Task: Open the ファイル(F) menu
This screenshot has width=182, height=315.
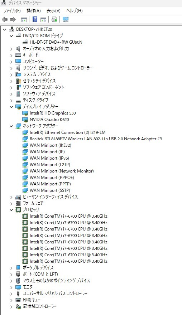Action: click(12, 11)
